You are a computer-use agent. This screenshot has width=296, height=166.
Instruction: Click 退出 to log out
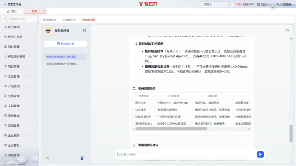click(263, 4)
